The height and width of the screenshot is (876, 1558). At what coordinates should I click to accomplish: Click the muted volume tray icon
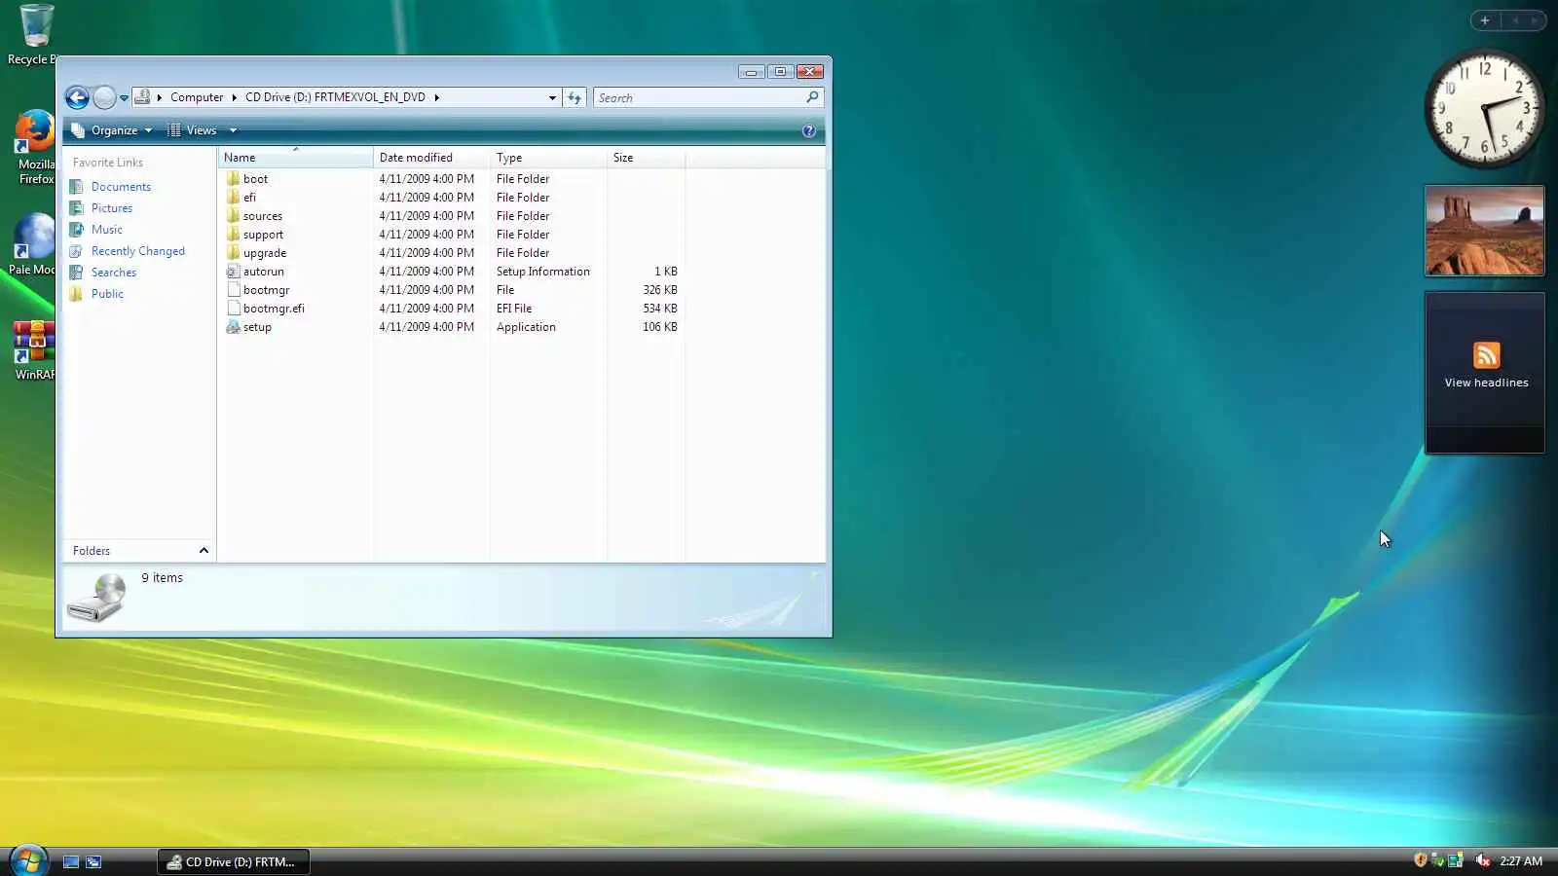1482,860
